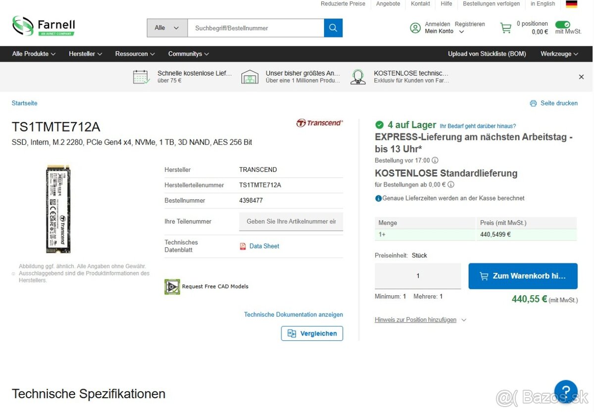Image resolution: width=594 pixels, height=412 pixels.
Task: Open the Alle search category dropdown
Action: pos(167,28)
